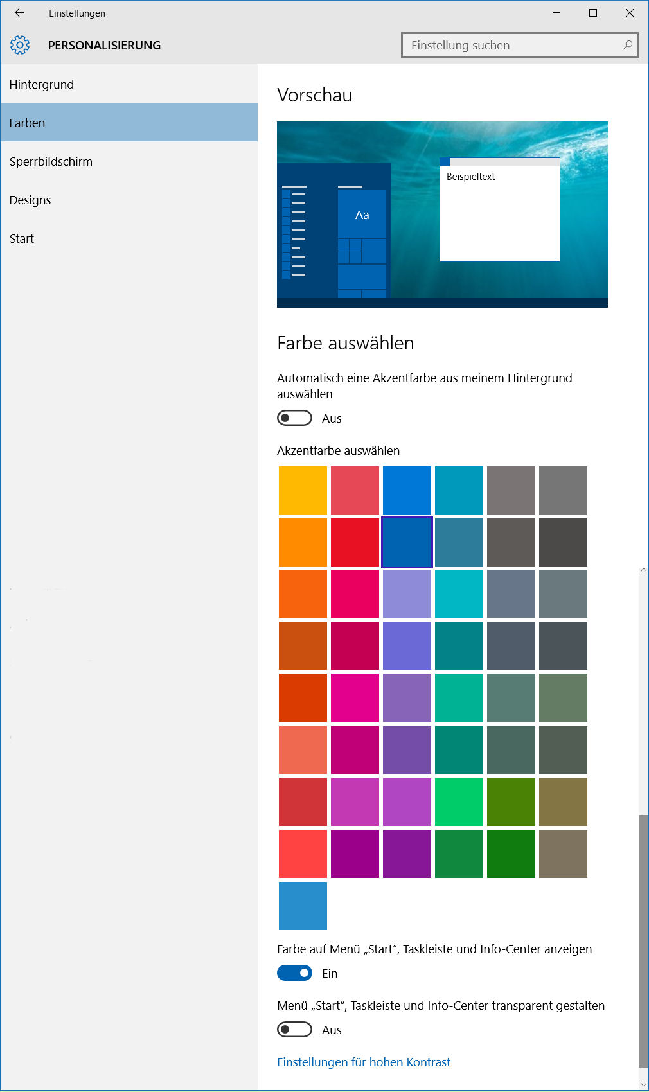Viewport: 649px width, 1092px height.
Task: Maximize the Einstellungen window
Action: coord(593,13)
